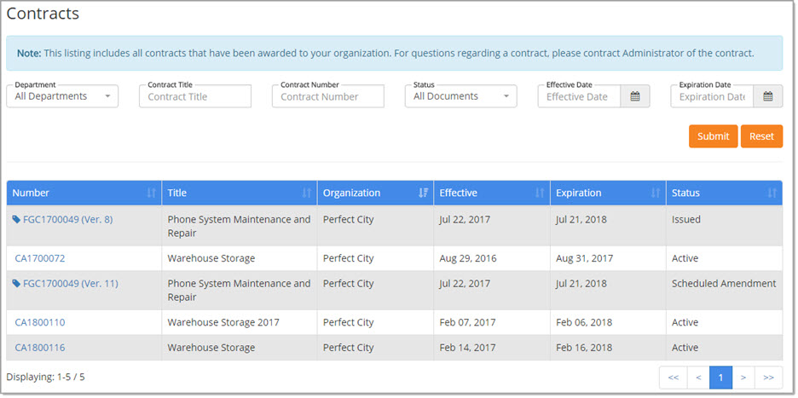Open contract CA1800110
Image resolution: width=798 pixels, height=398 pixels.
pos(40,323)
